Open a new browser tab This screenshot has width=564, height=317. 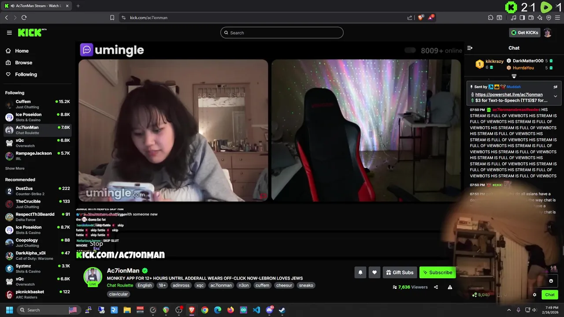(78, 6)
